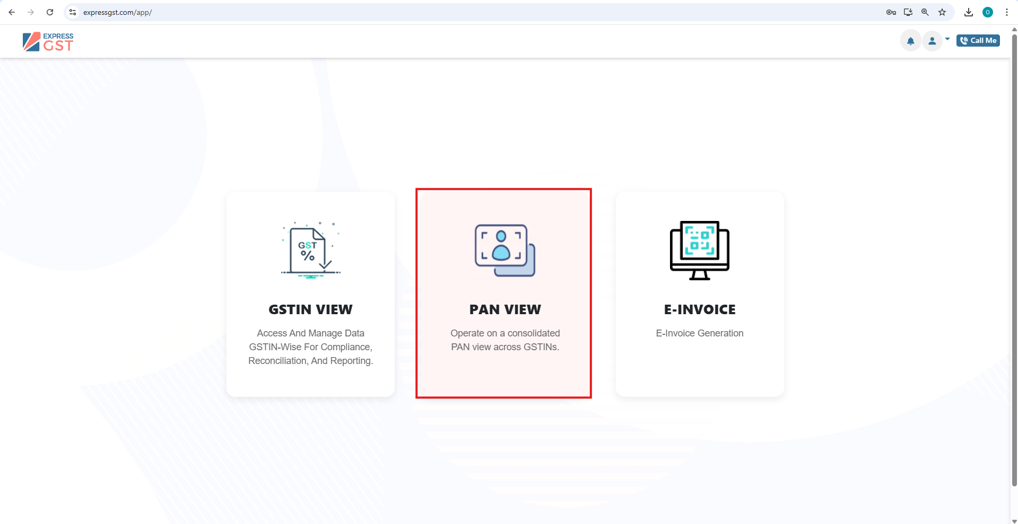Open the browser zoom magnifier icon

[x=925, y=12]
